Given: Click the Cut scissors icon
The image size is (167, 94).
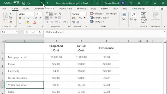Looking at the screenshot, I should click(10, 14).
